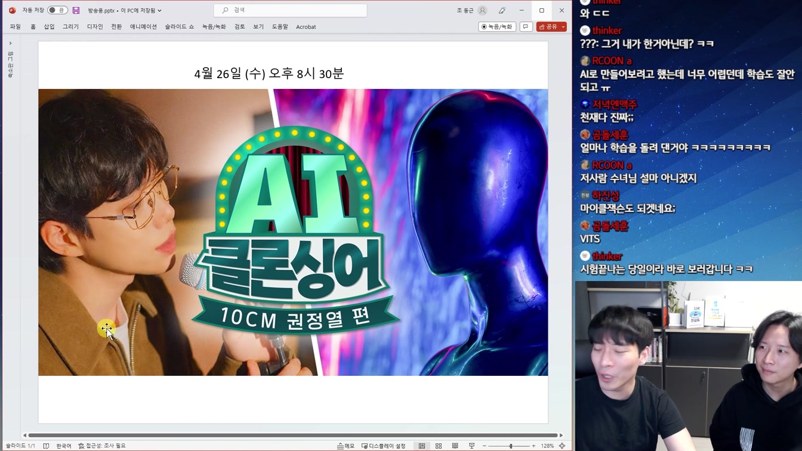Click the purple save disk icon
This screenshot has width=802, height=451.
[76, 10]
